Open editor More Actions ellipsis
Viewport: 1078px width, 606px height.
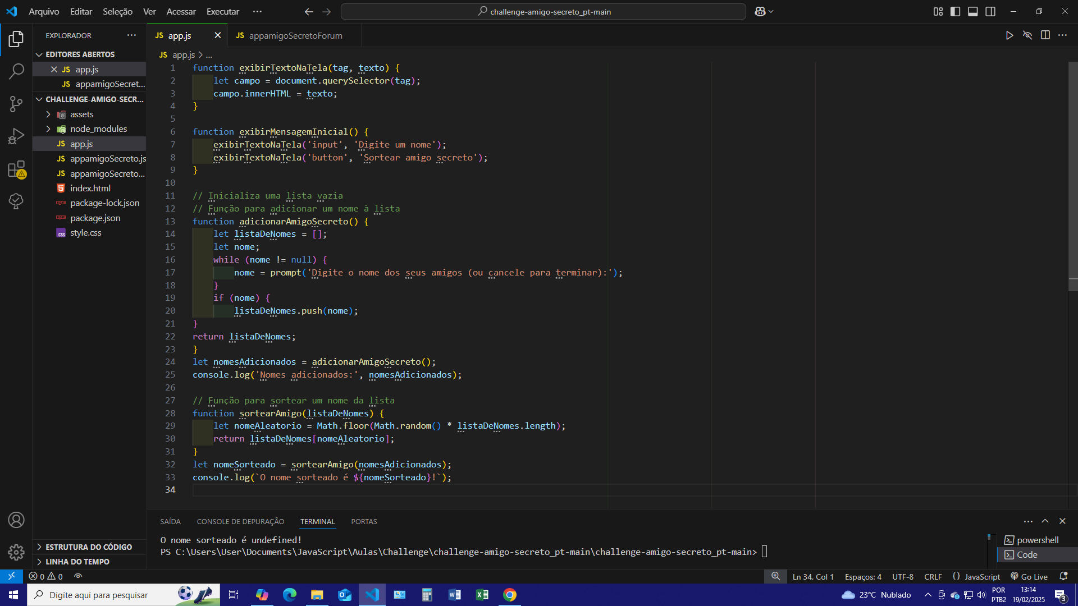[x=1062, y=35]
